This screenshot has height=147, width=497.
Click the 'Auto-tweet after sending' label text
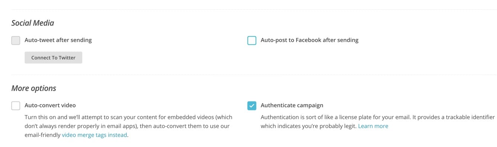tap(58, 40)
